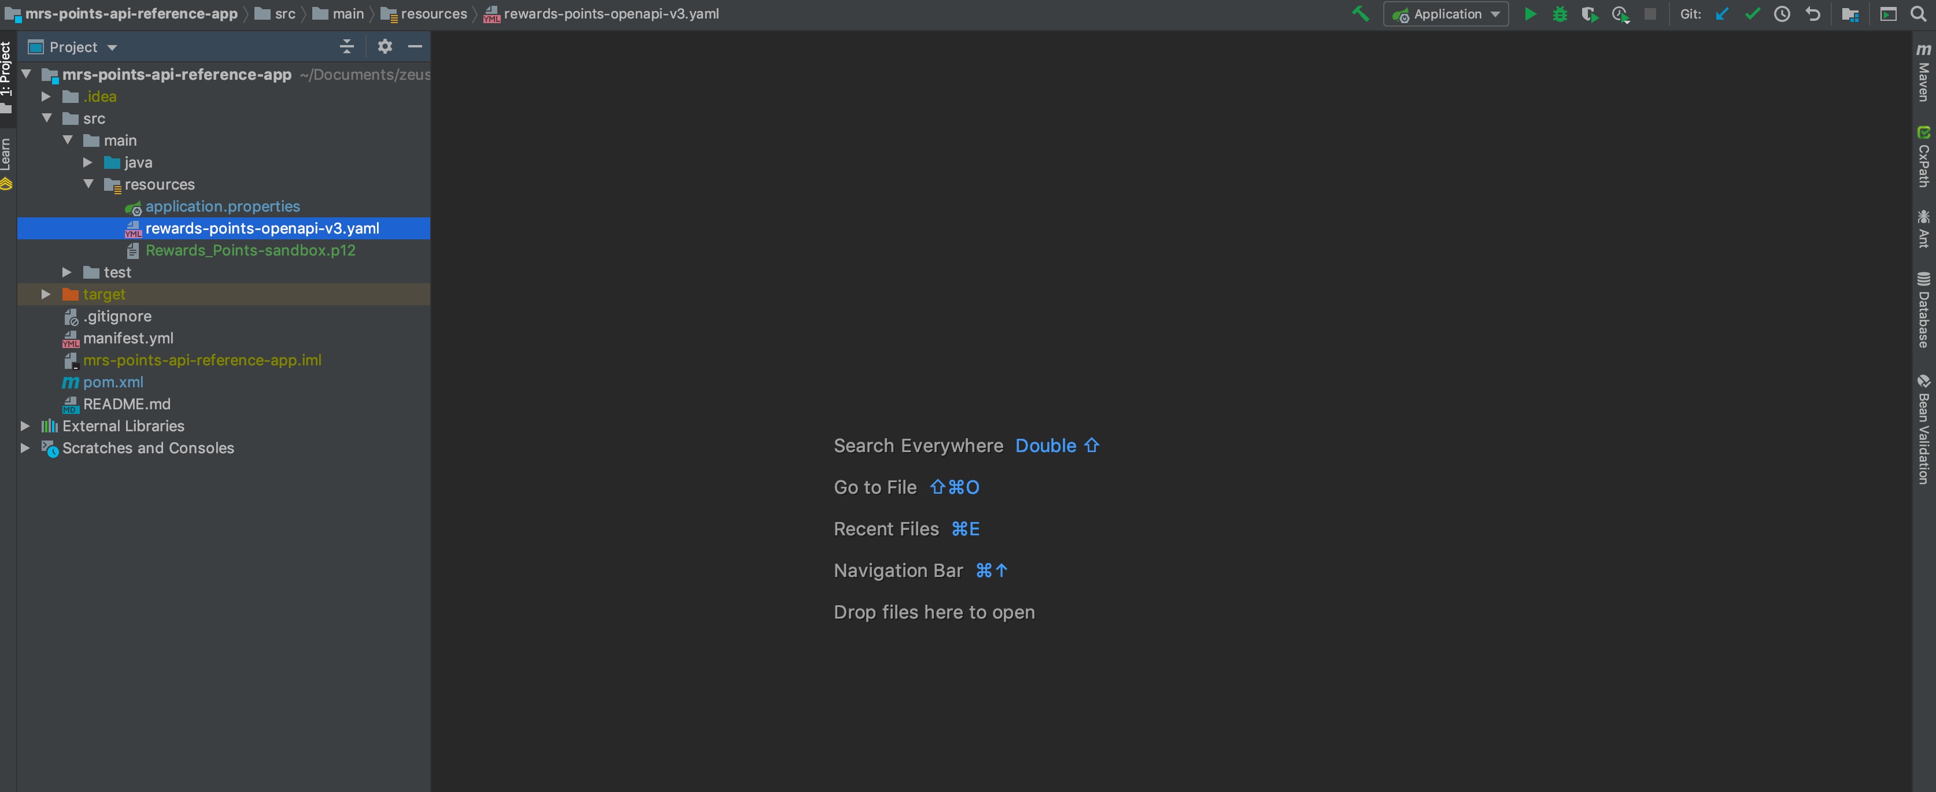
Task: Toggle the Database tool window tab
Action: click(1923, 310)
